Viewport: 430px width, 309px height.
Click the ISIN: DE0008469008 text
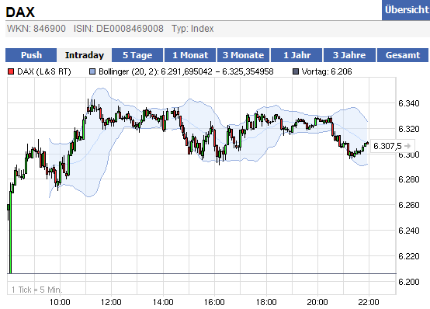tap(119, 29)
